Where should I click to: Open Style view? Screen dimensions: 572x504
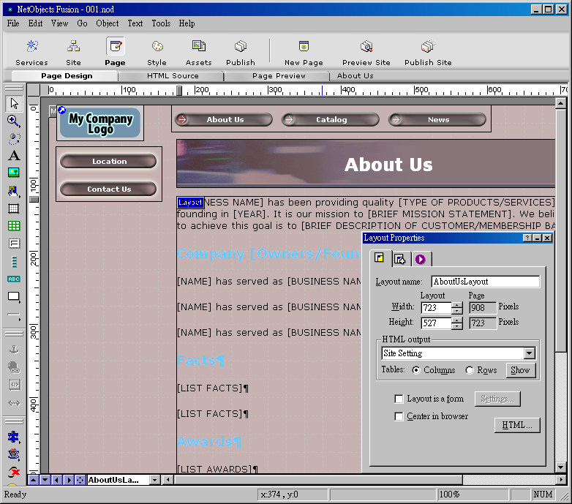click(x=157, y=53)
